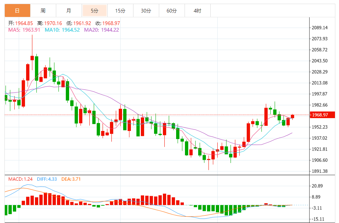Click the 2058.72 price axis label
339x223 pixels.
pyautogui.click(x=320, y=50)
